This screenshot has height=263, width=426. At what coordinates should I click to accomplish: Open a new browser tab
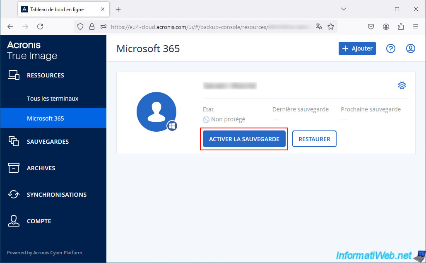(118, 10)
